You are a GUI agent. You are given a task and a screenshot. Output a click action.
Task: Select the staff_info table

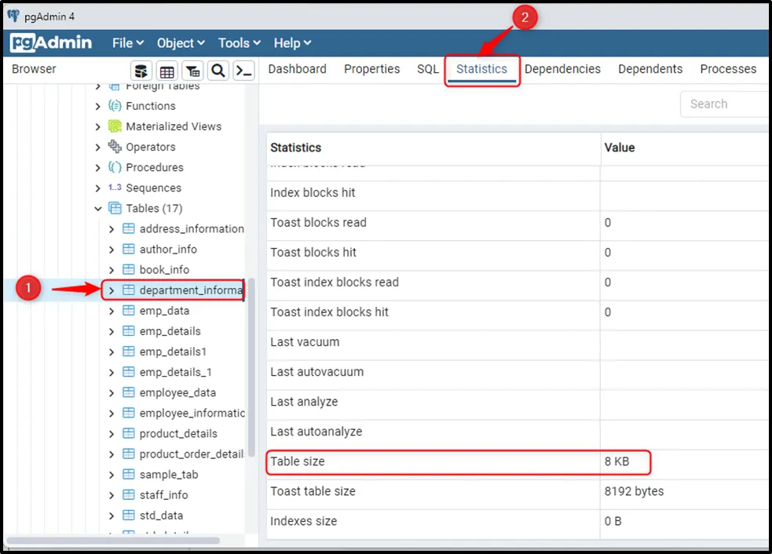(x=163, y=495)
